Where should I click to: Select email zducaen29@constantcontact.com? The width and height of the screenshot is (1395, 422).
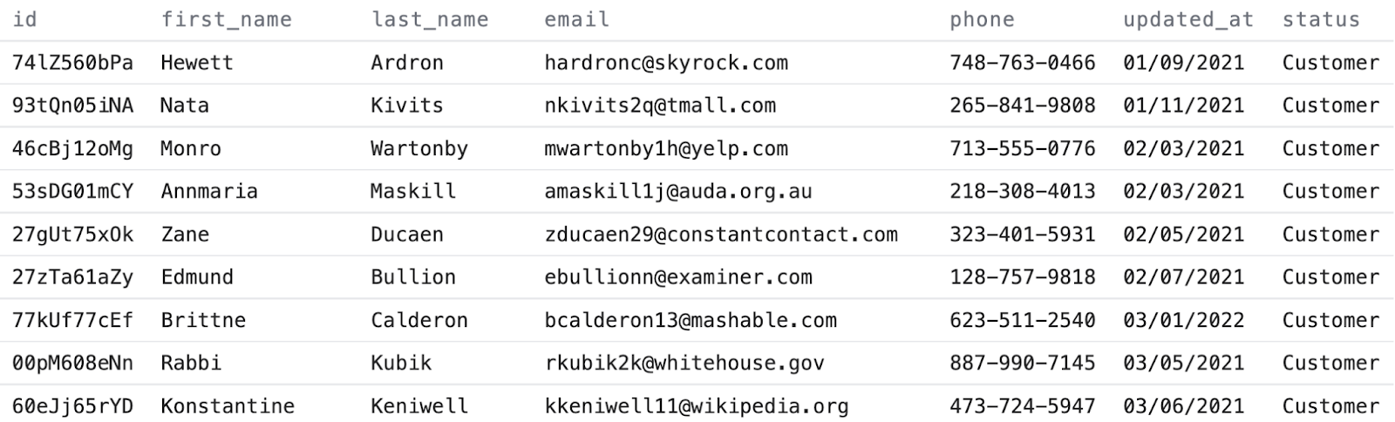pos(720,235)
